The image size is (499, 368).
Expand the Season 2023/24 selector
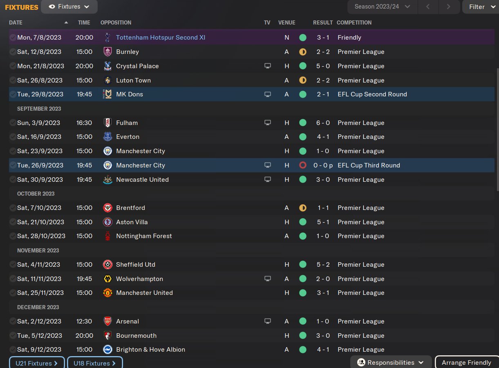[x=382, y=7]
